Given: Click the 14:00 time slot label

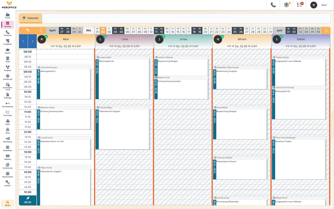Looking at the screenshot, I should [x=28, y=172].
